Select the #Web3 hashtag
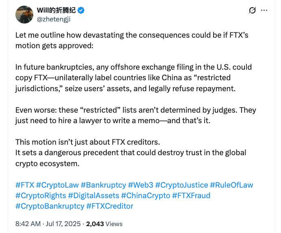The width and height of the screenshot is (281, 233). [x=140, y=185]
